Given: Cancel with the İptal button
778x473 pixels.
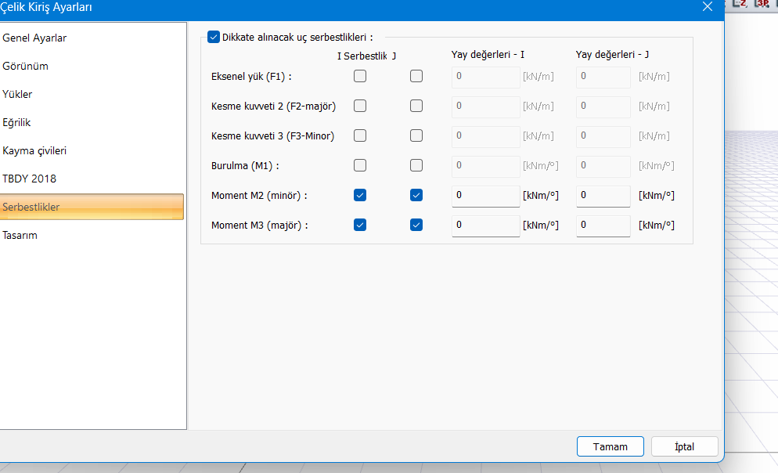Looking at the screenshot, I should coord(684,446).
